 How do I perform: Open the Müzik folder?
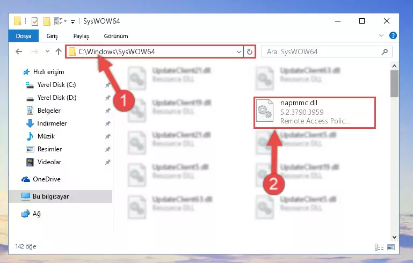pos(40,136)
